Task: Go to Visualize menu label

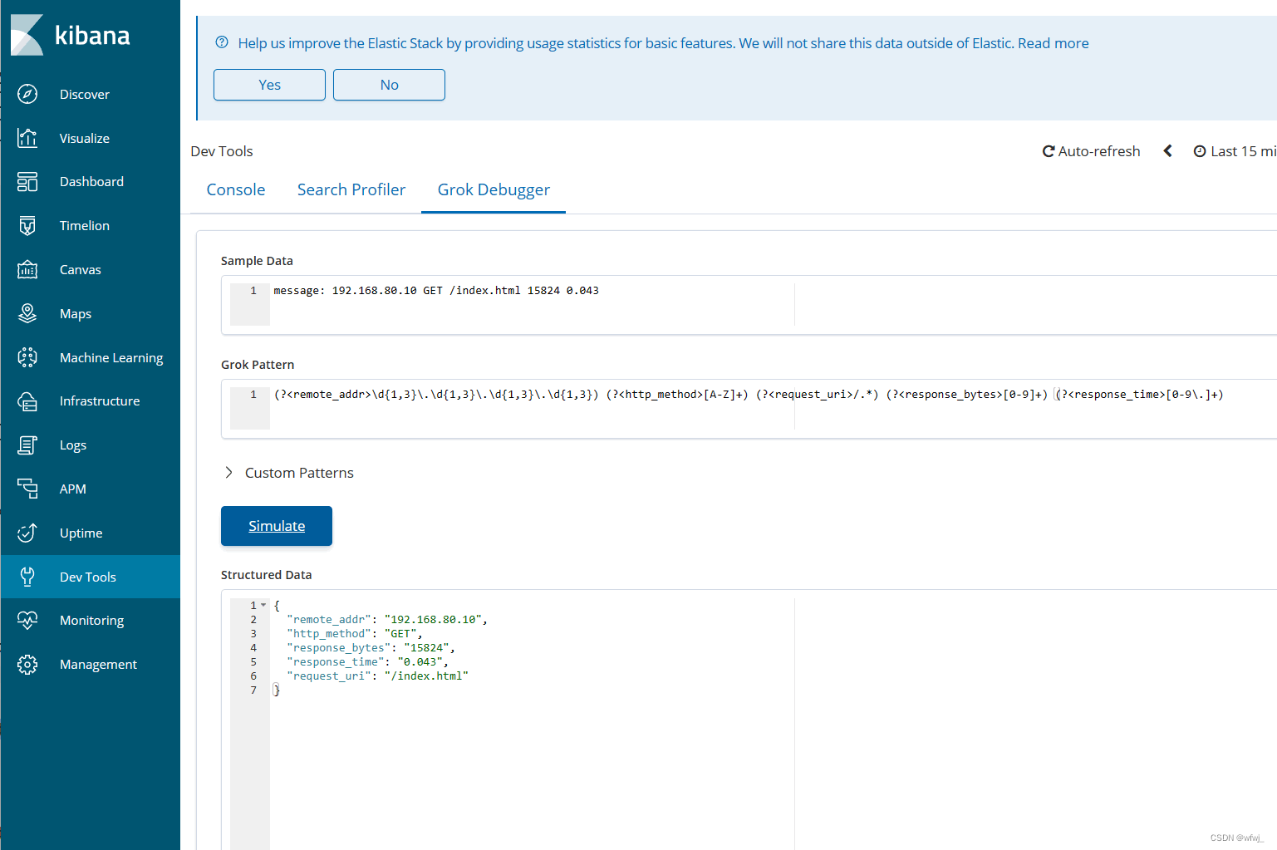Action: 85,139
